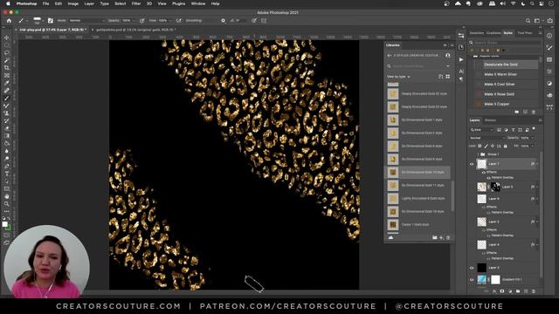Add layer style via fx icon
The width and height of the screenshot is (559, 314).
(494, 291)
